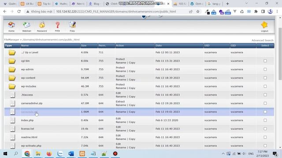Open the browser side panel icon
Screen dimensions: 282x158
(263, 11)
